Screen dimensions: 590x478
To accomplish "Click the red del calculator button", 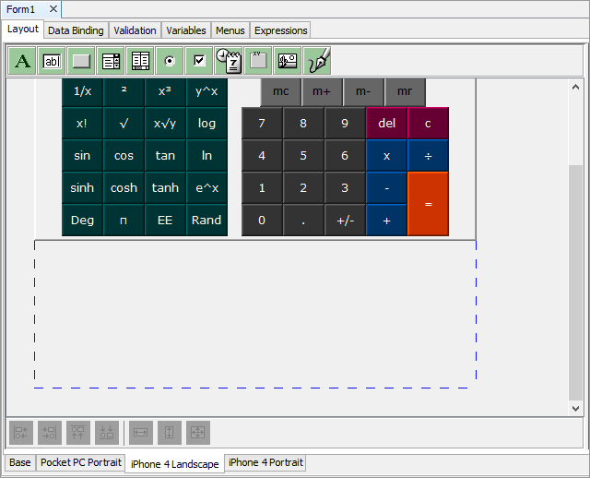I will point(386,124).
